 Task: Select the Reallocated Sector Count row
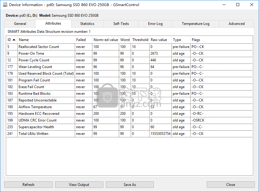(129, 47)
